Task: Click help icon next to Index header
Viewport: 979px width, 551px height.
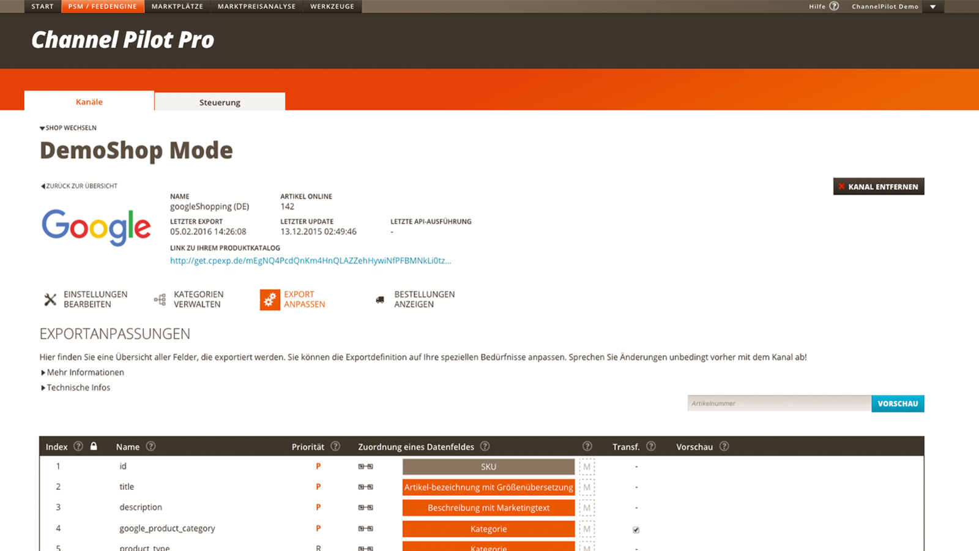Action: (x=78, y=446)
